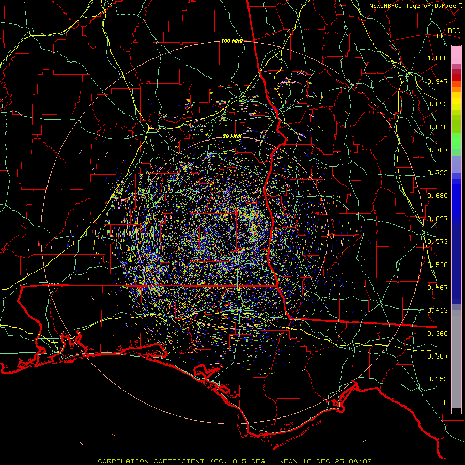Screen dimensions: 465x465
Task: Click the 100 NMI range ring label
Action: [232, 41]
